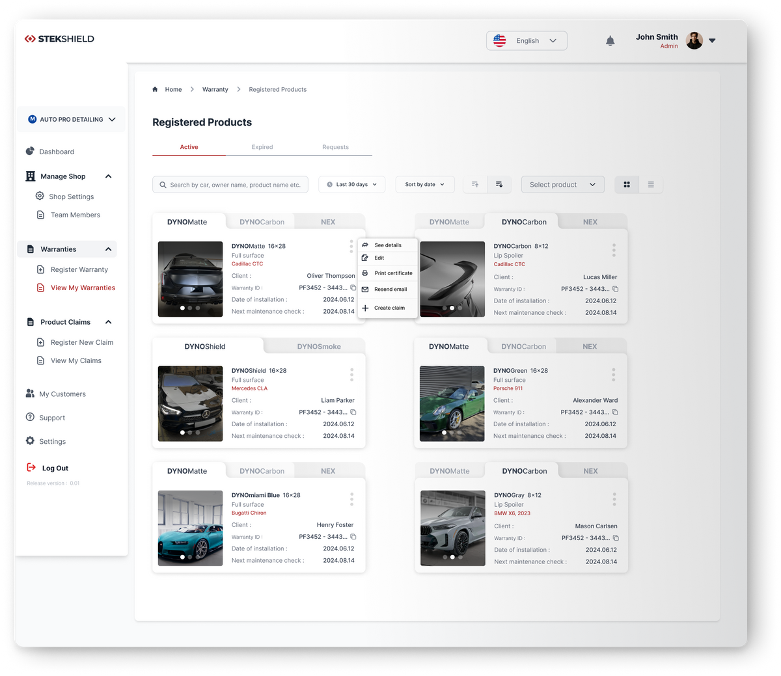Open three-dot menu on DYNOGreen card
Image resolution: width=781 pixels, height=676 pixels.
(x=613, y=374)
